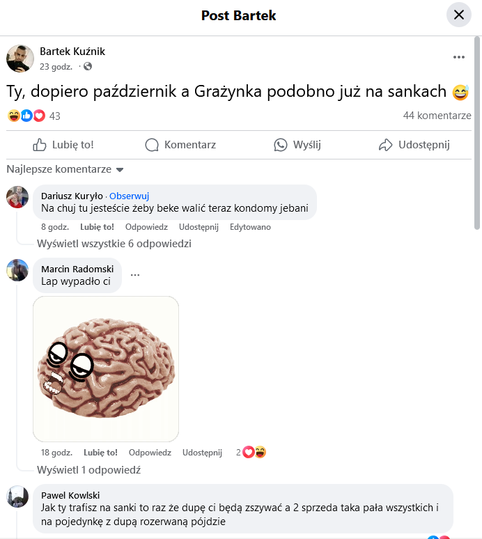Viewport: 482px width, 539px height.
Task: Click the Komentarz speech bubble icon
Action: pyautogui.click(x=152, y=145)
